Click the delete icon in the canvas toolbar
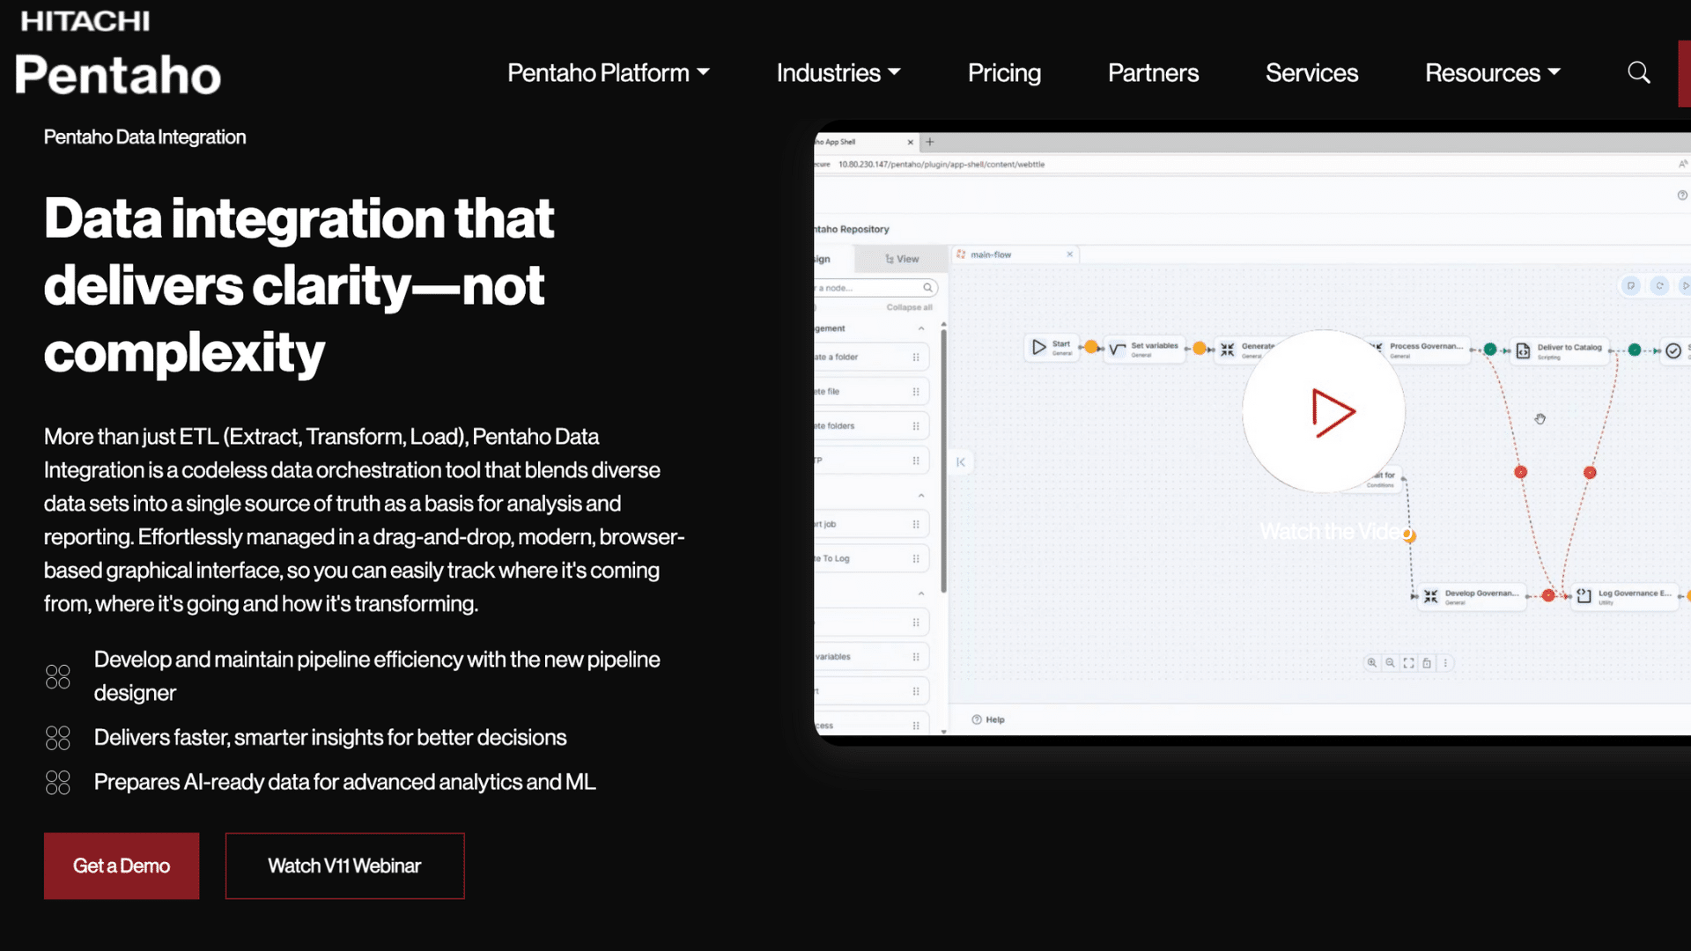 (x=1427, y=663)
